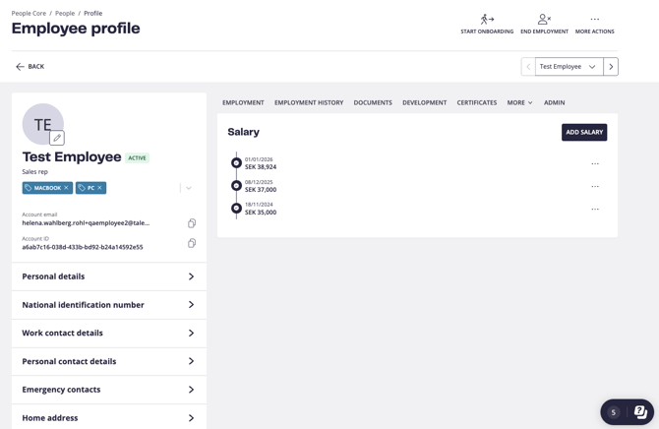659x429 pixels.
Task: Expand the tags dropdown arrow
Action: click(189, 188)
